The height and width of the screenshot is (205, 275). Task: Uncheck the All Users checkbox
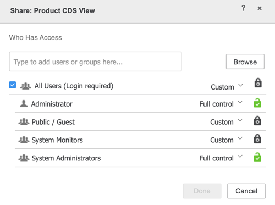tap(13, 85)
